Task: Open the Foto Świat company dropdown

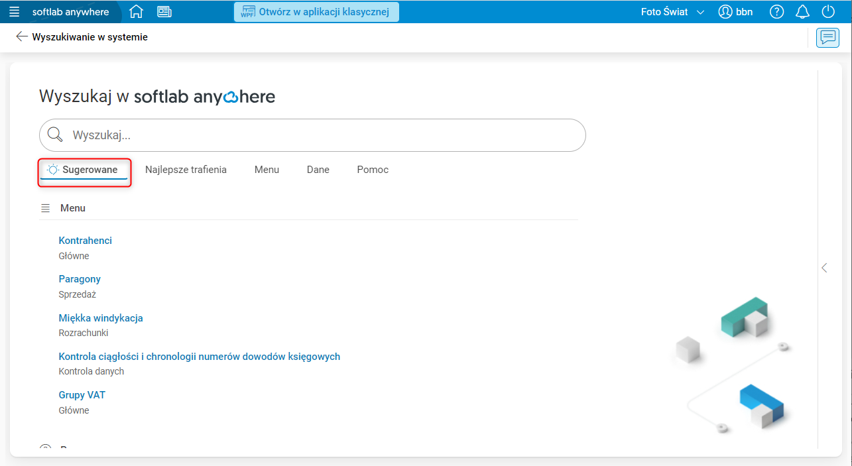Action: click(x=672, y=12)
